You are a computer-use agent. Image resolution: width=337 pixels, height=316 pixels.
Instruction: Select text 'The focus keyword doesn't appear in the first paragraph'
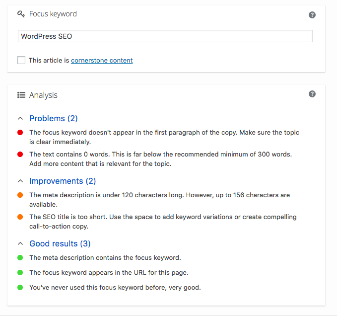pos(115,133)
